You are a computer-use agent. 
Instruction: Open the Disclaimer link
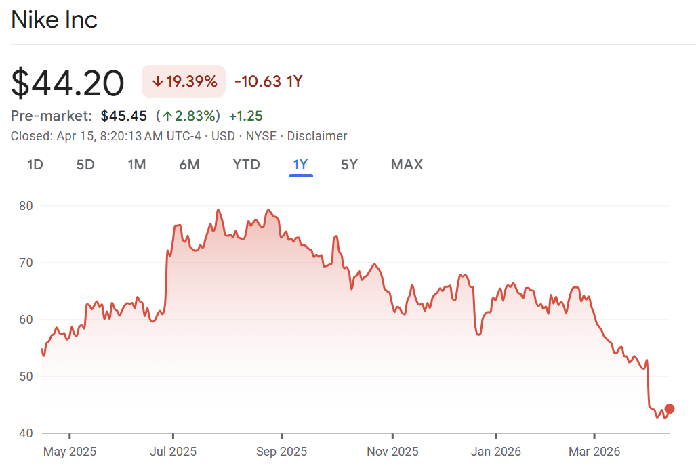(x=317, y=136)
